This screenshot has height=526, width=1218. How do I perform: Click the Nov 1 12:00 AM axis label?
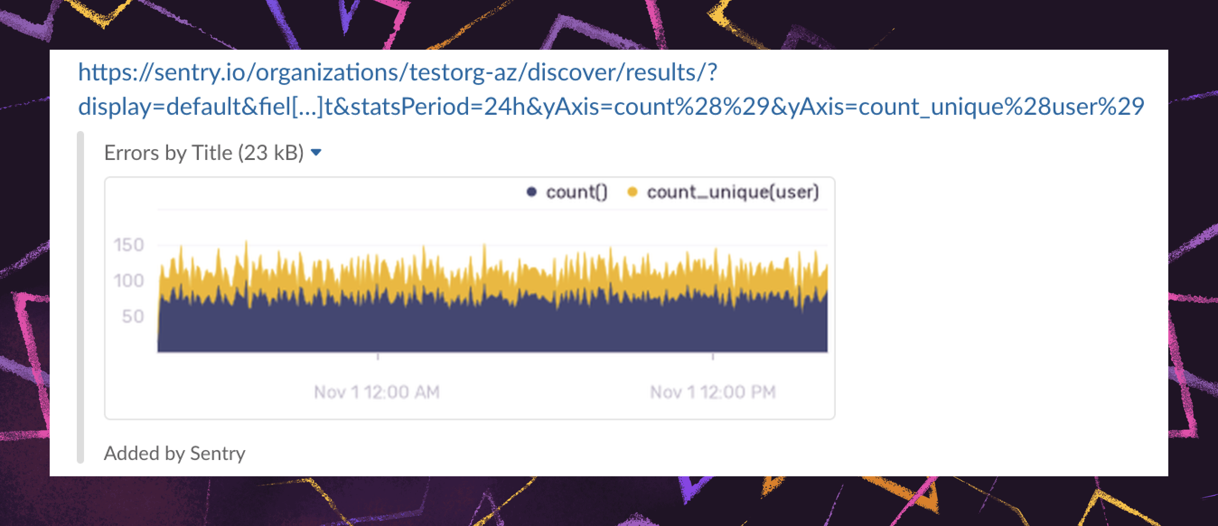(377, 392)
